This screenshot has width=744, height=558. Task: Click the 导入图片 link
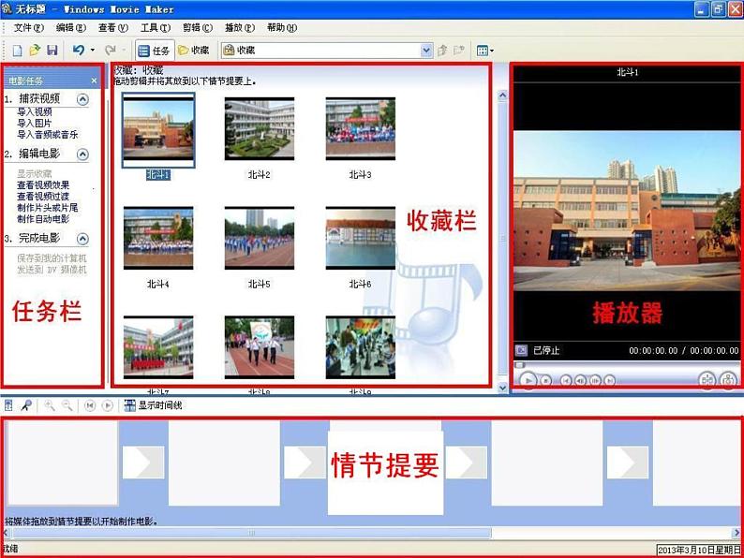click(35, 124)
